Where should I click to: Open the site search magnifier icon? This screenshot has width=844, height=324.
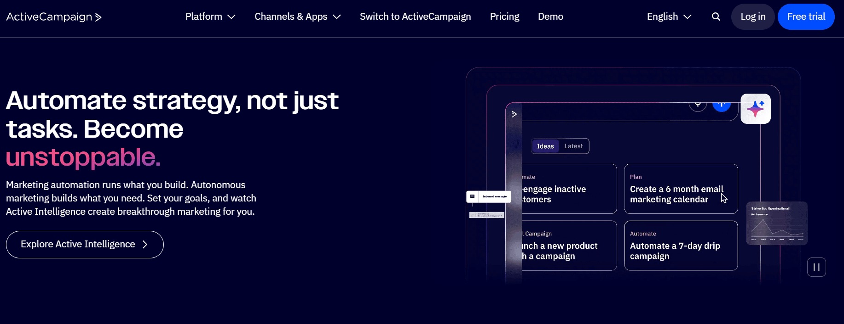716,17
